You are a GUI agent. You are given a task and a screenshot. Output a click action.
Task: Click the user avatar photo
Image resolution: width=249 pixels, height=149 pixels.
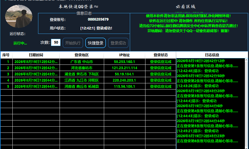pyautogui.click(x=19, y=16)
